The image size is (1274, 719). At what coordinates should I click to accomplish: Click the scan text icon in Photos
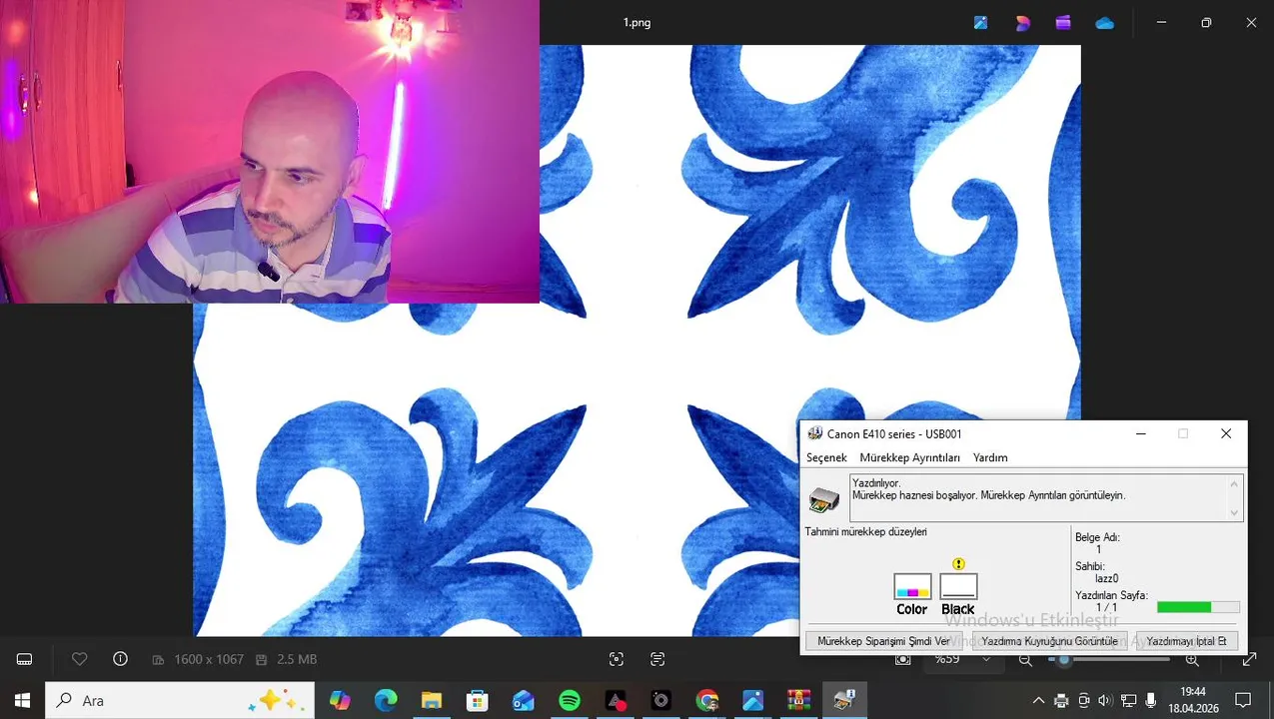pos(657,659)
